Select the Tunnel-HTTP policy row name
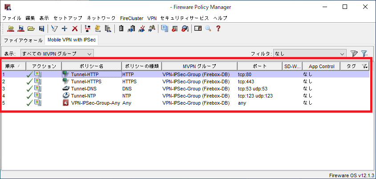 click(85, 74)
